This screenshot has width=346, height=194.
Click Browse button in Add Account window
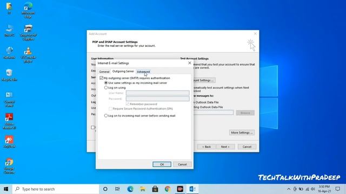click(x=245, y=113)
